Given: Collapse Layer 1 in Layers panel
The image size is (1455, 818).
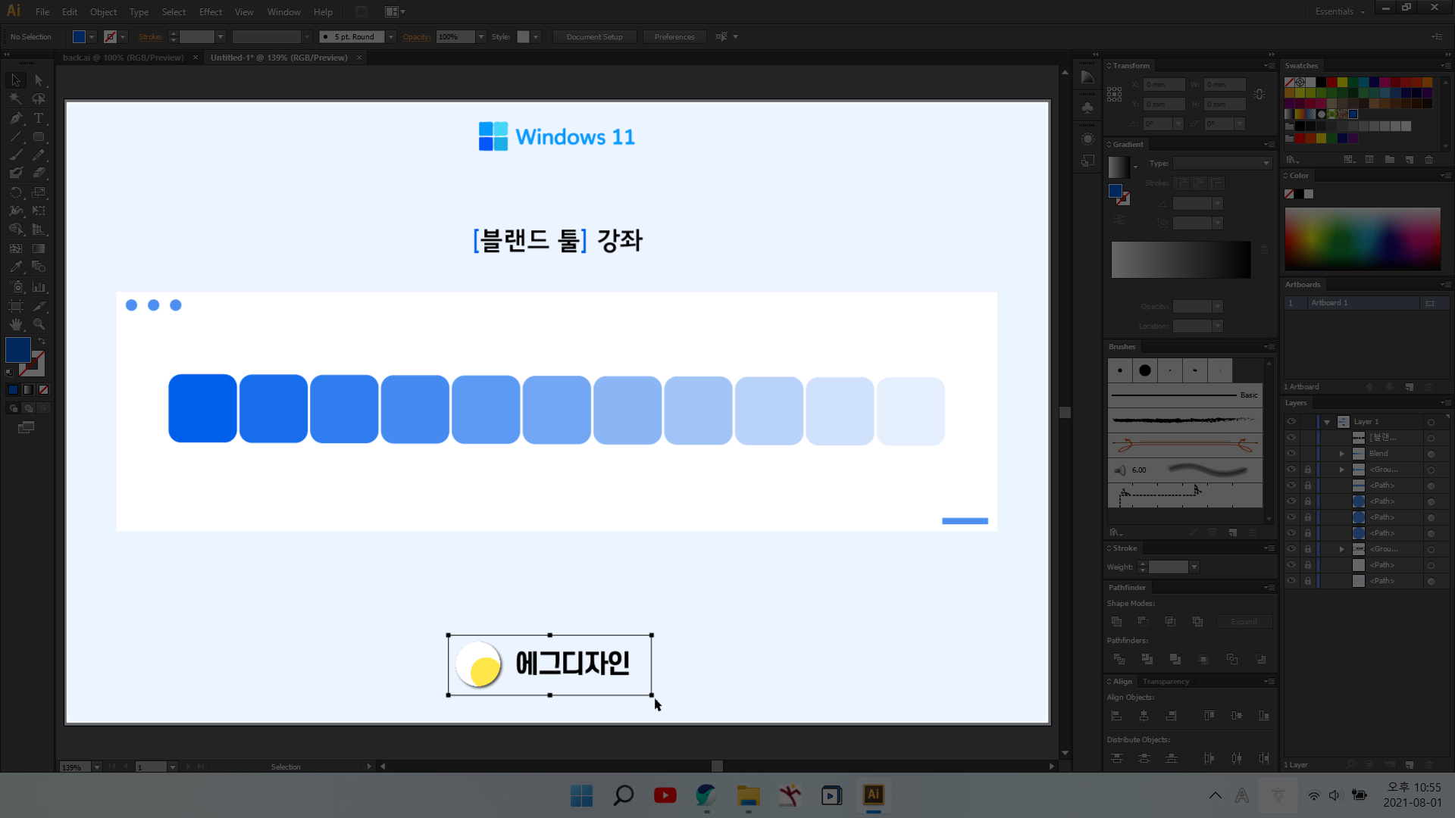Looking at the screenshot, I should click(1327, 422).
